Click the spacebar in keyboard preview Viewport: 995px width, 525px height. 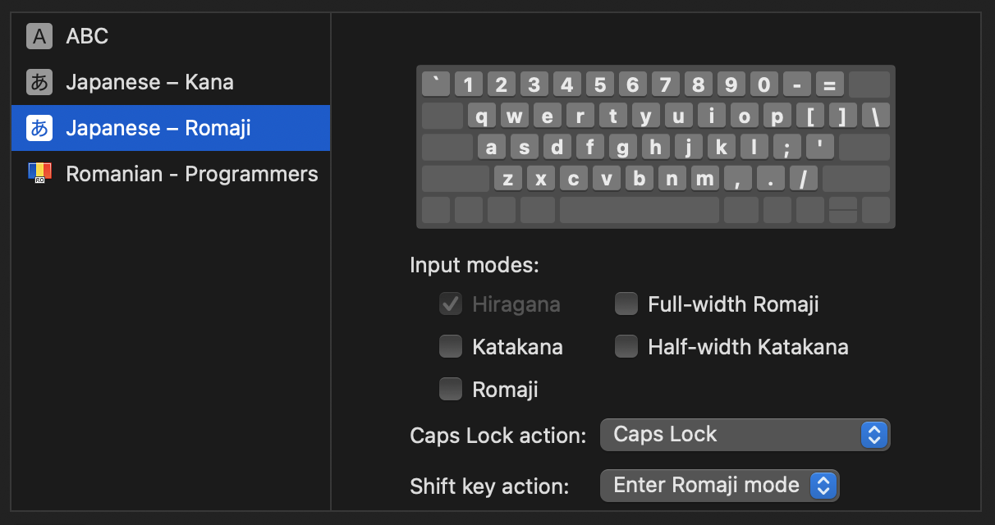[x=639, y=210]
